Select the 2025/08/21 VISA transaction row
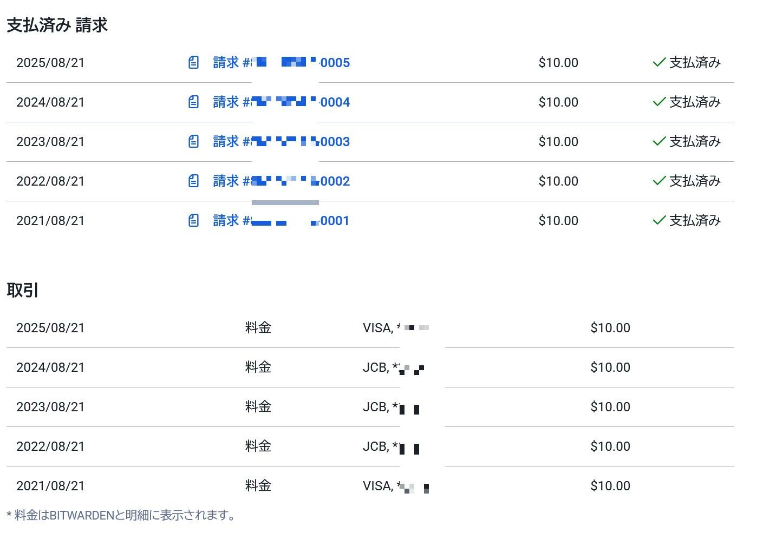Image resolution: width=770 pixels, height=539 pixels. 370,328
